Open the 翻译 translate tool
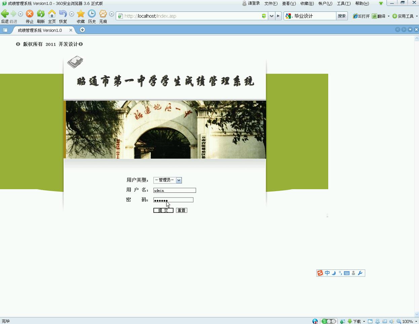Screen dimensions: 419x324 coord(379,16)
